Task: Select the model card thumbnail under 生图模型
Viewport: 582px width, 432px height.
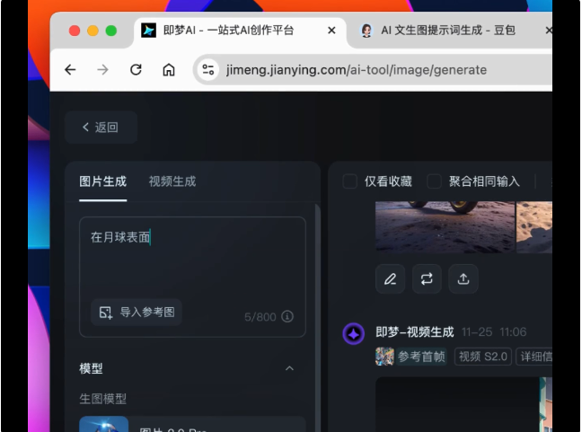Action: (x=104, y=424)
